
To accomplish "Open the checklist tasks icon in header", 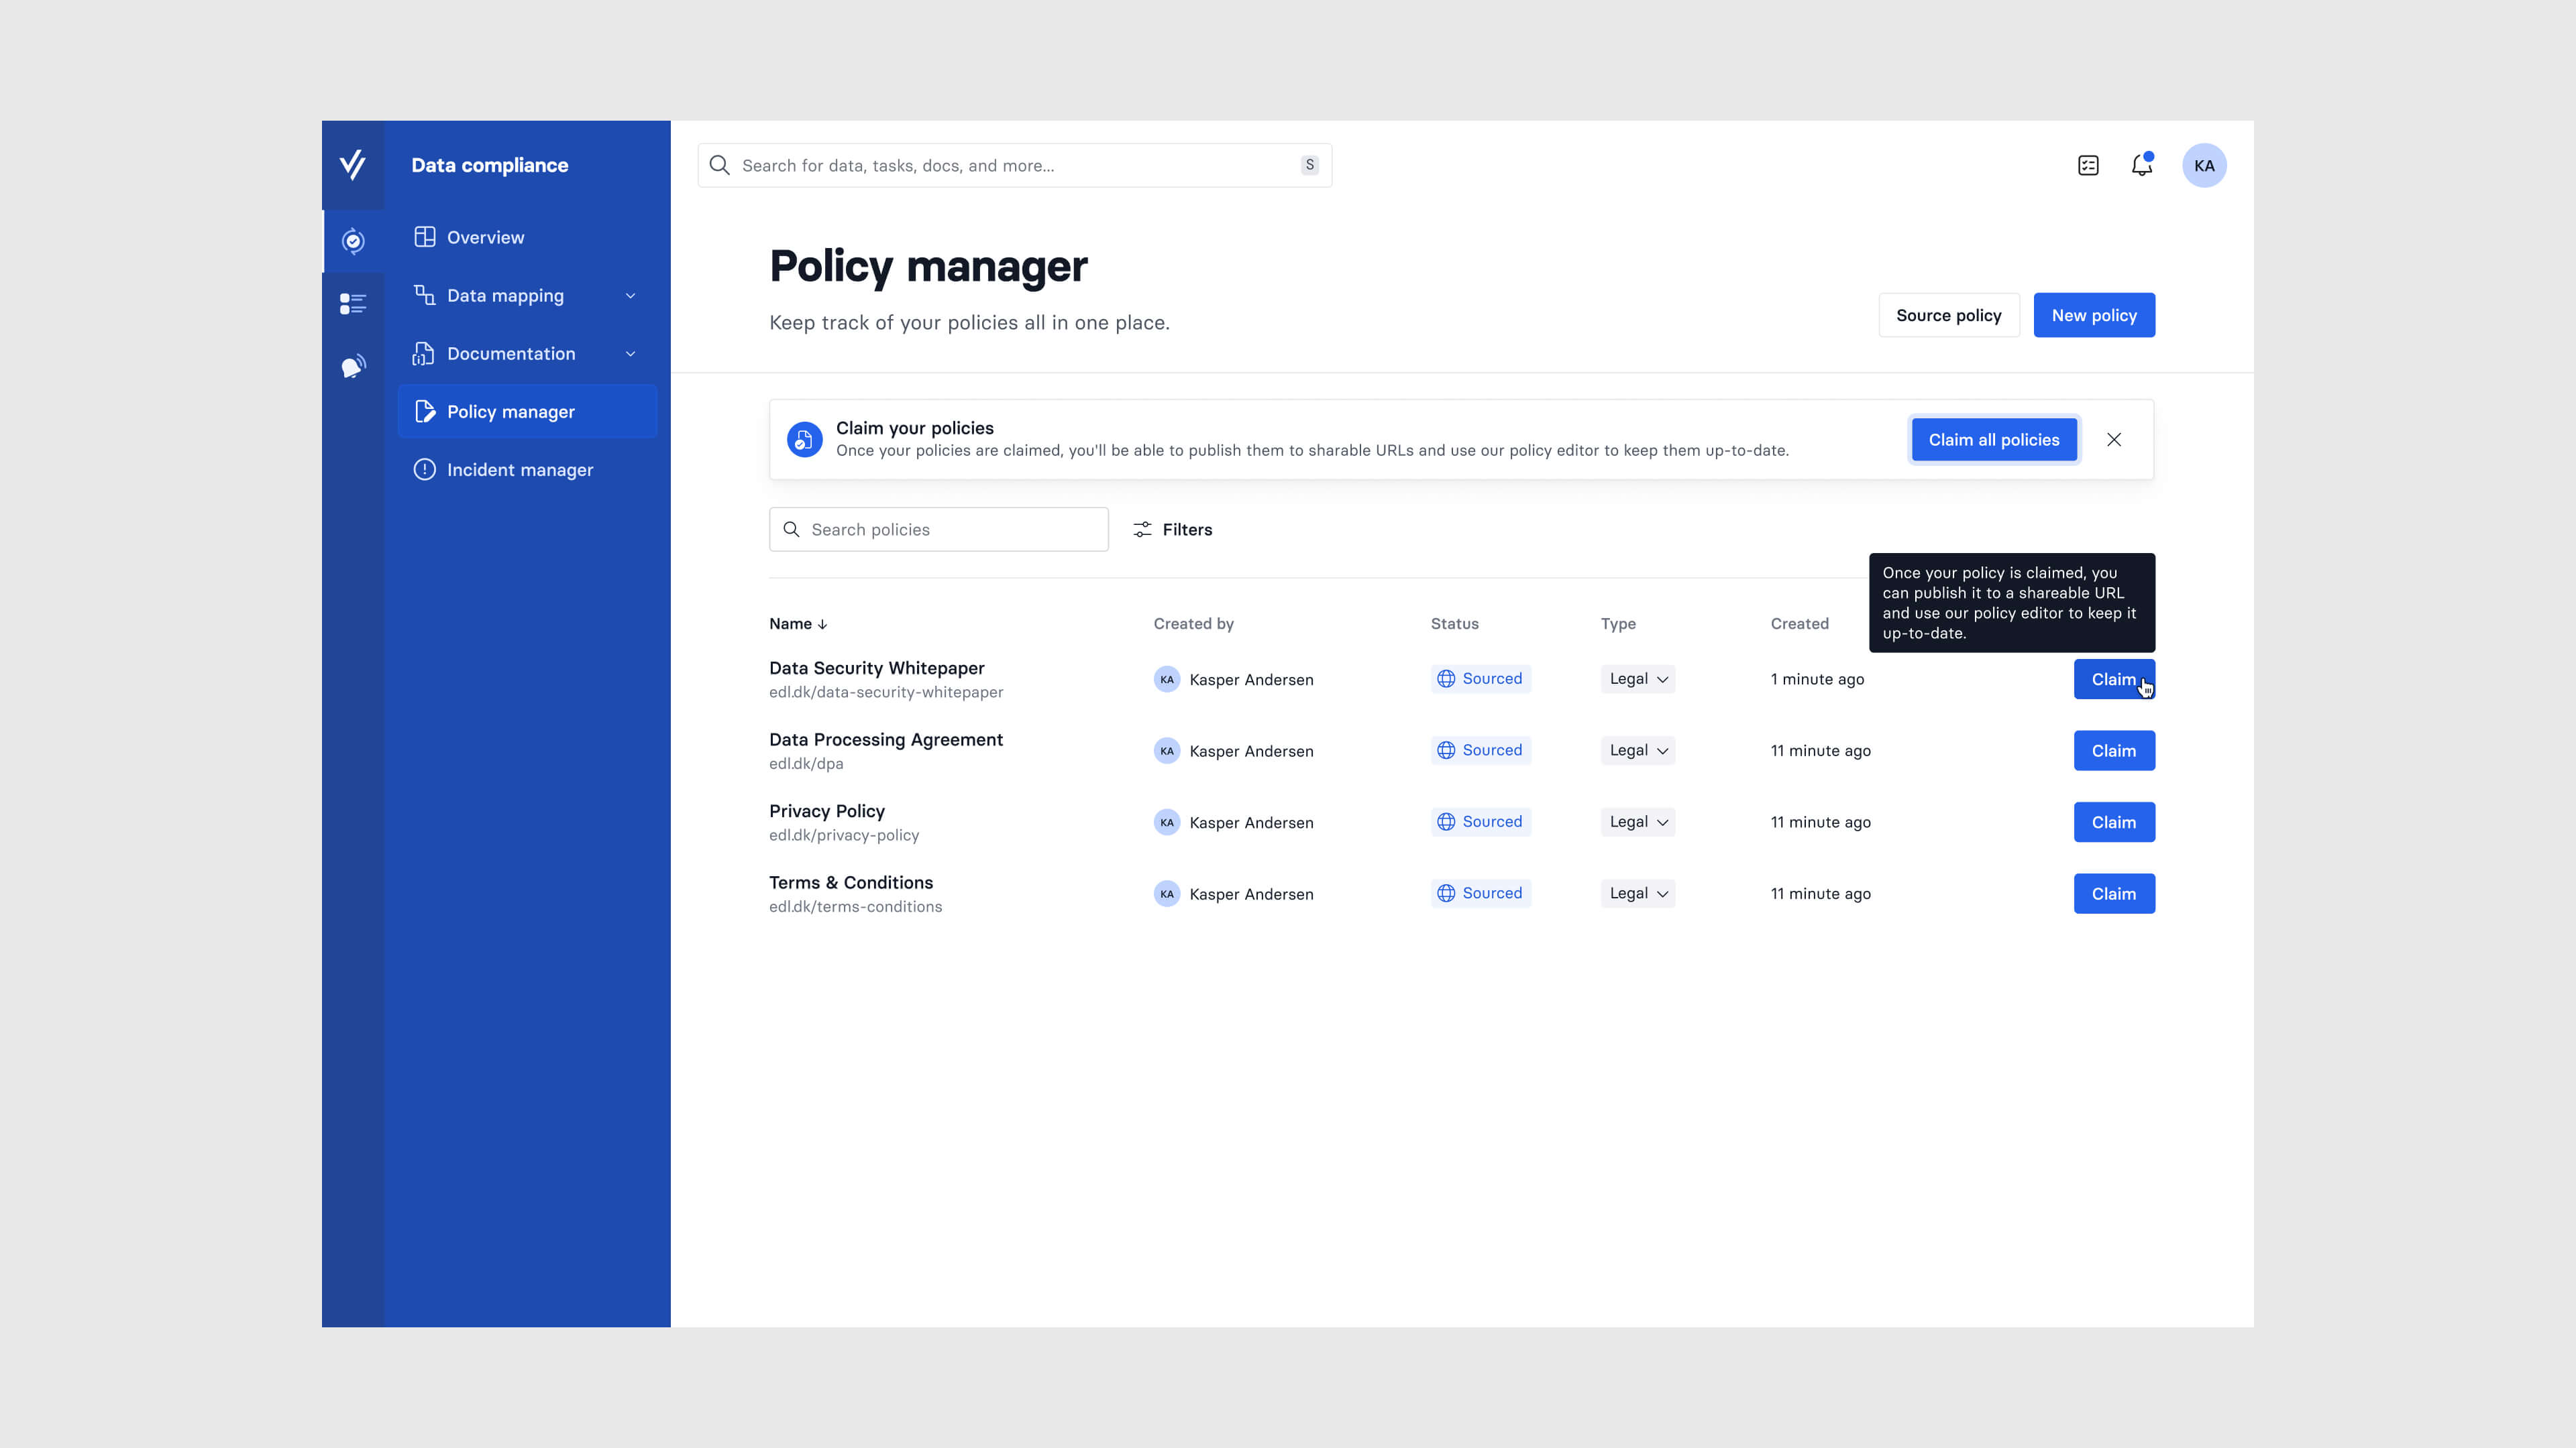I will (2088, 165).
